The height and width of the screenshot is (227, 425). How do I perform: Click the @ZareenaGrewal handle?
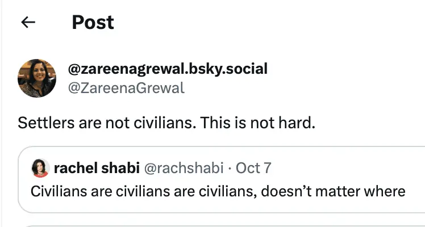(126, 89)
